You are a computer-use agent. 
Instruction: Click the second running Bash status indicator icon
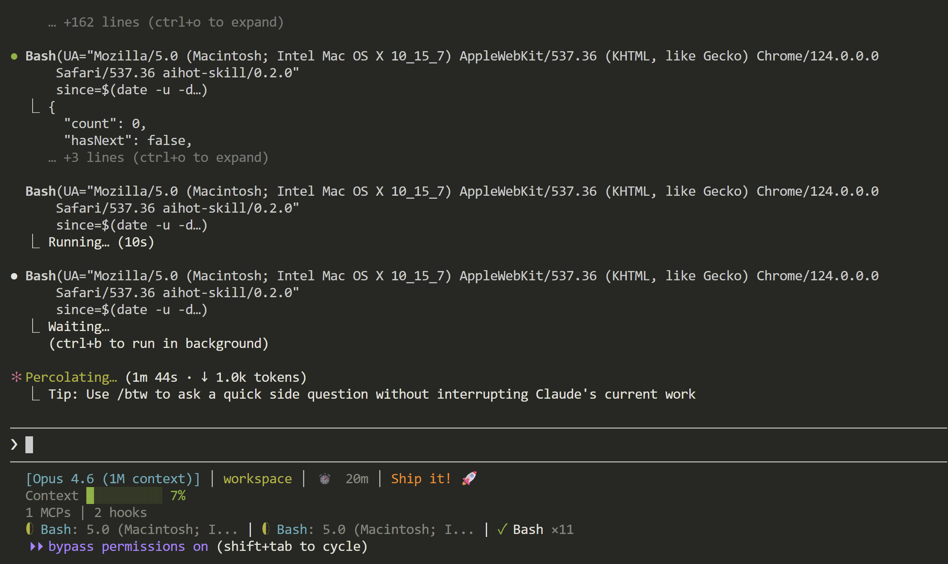265,528
